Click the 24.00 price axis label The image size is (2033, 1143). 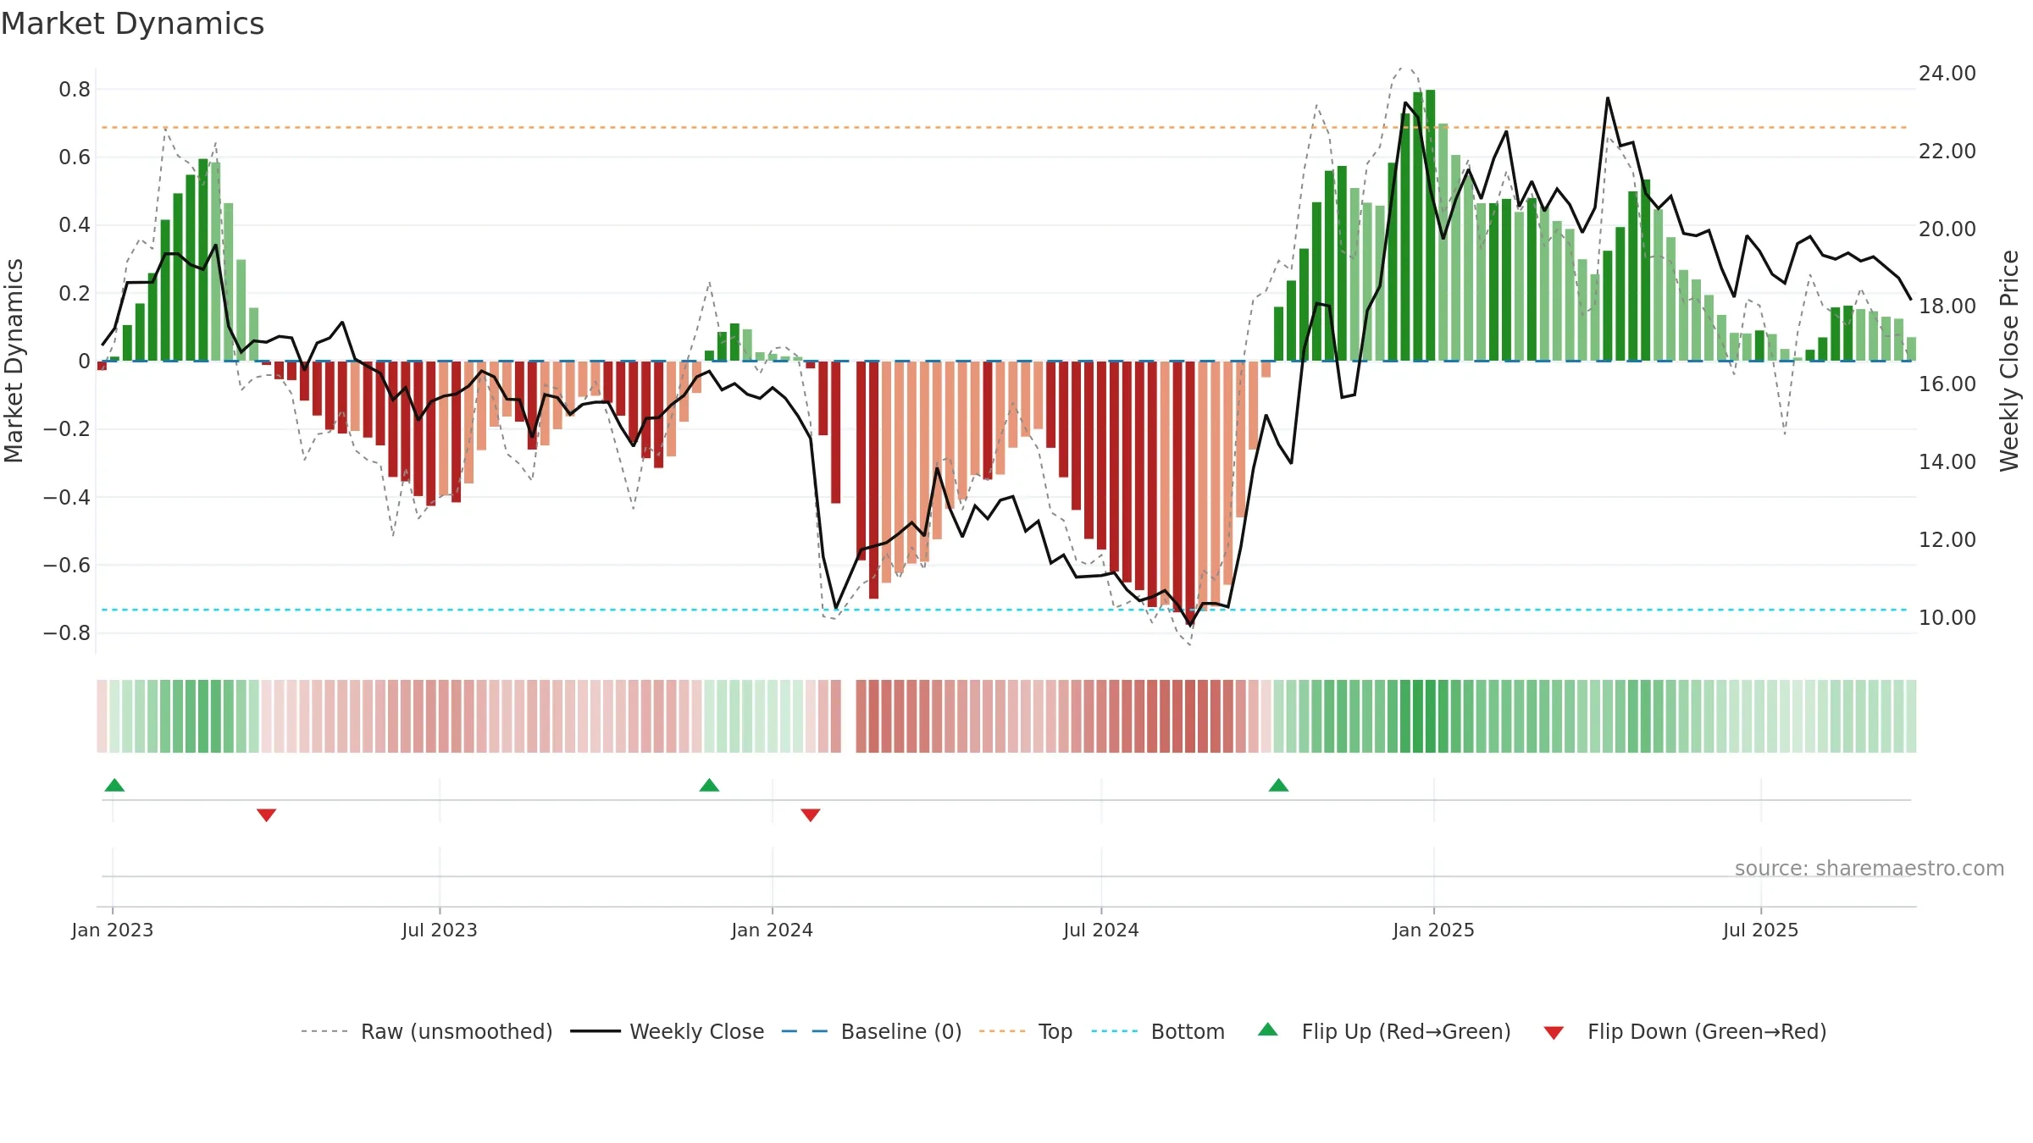coord(1947,74)
